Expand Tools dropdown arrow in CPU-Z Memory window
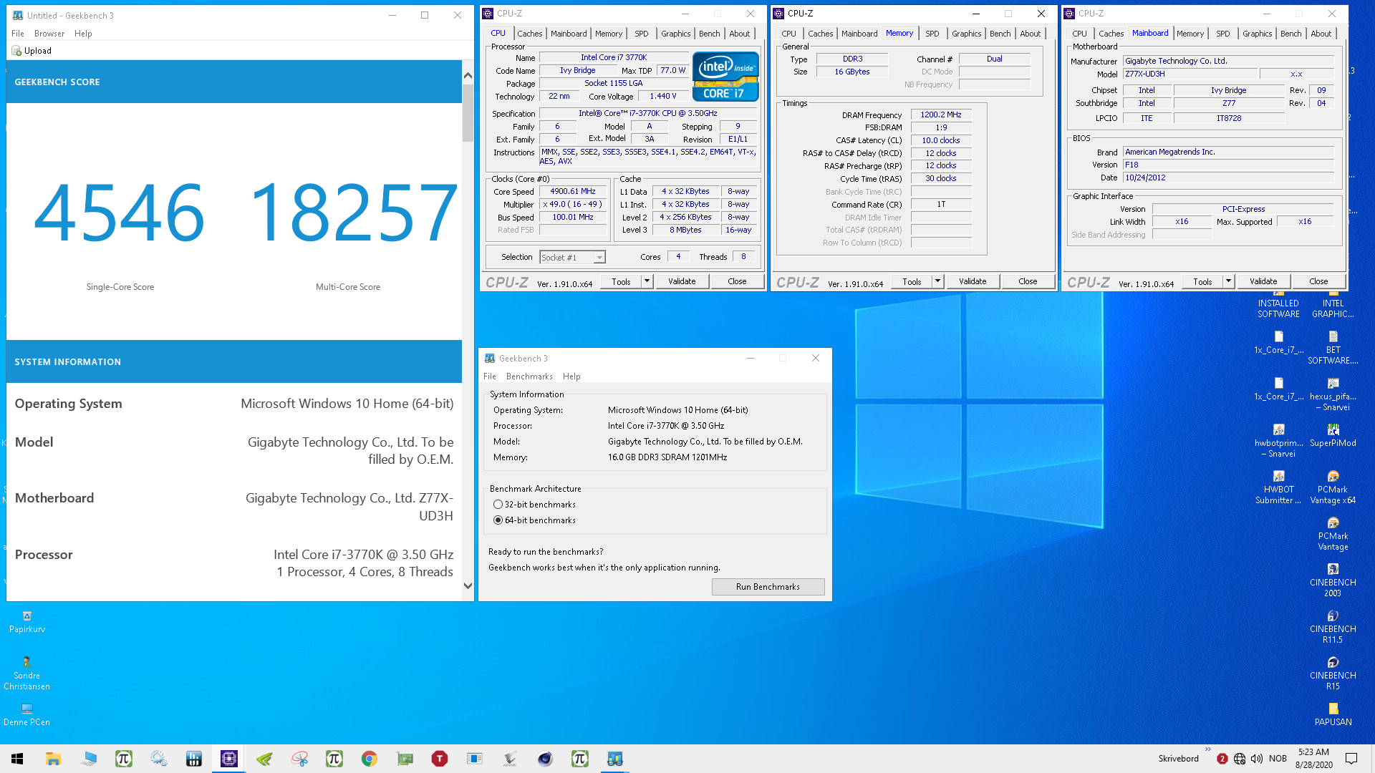 tap(937, 281)
